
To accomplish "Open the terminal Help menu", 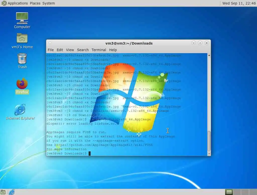I will click(x=113, y=50).
